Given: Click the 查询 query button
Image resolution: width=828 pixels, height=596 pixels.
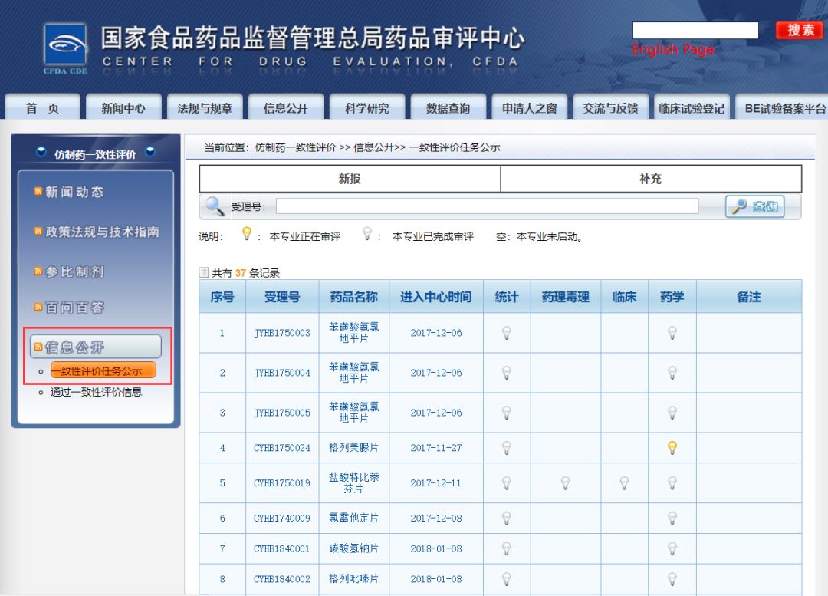Looking at the screenshot, I should click(x=754, y=206).
